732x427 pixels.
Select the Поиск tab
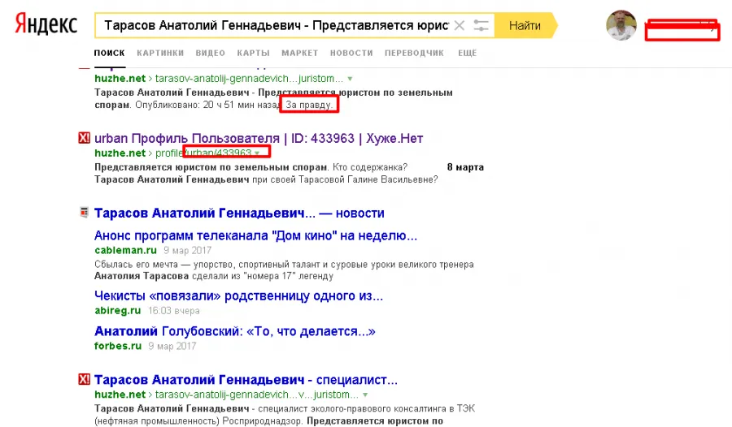(109, 53)
